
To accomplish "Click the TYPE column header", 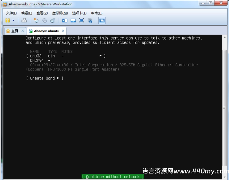I will tap(52, 51).
